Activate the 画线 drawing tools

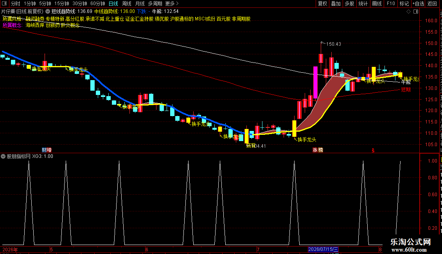click(377, 4)
